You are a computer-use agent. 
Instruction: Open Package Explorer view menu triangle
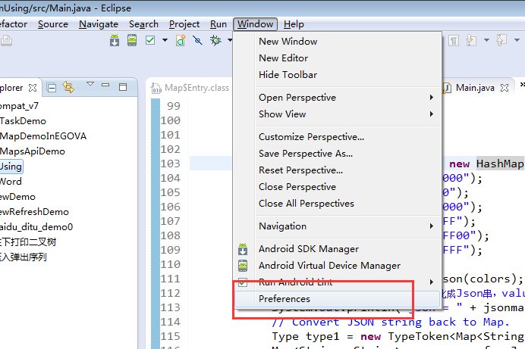pyautogui.click(x=90, y=83)
